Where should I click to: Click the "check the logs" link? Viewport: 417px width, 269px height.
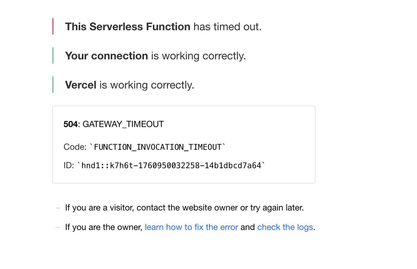[285, 227]
